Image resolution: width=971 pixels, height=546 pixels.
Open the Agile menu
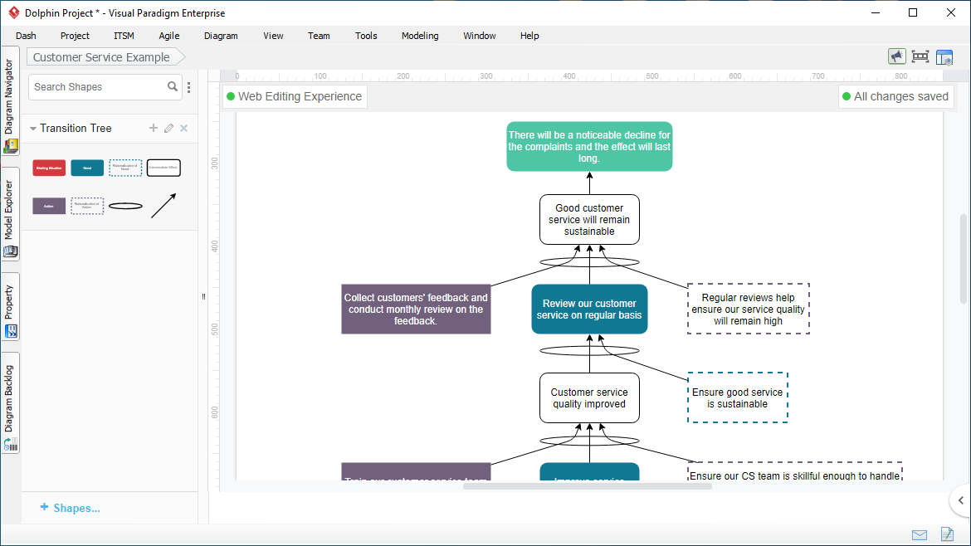(169, 36)
